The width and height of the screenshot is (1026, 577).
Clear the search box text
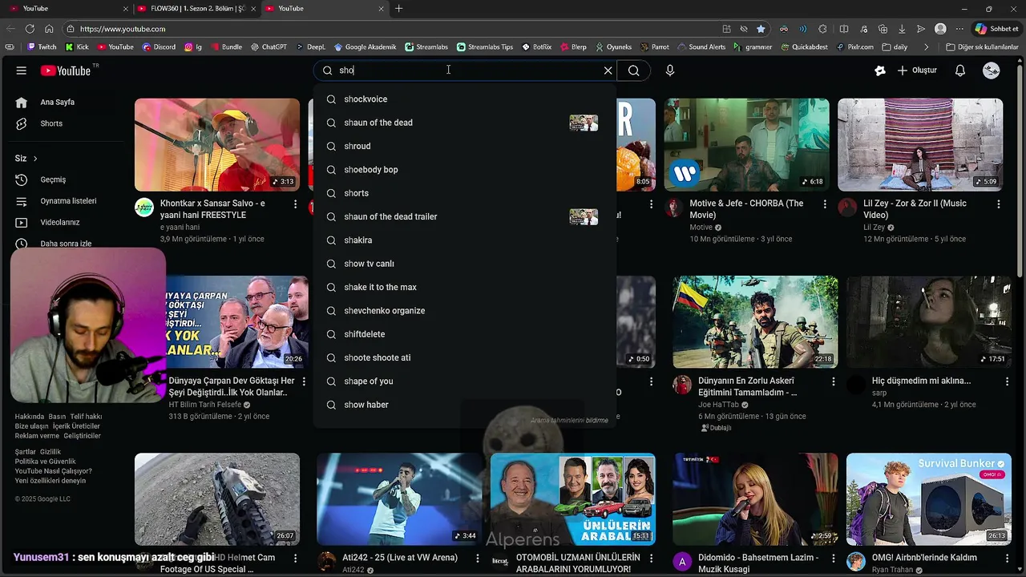click(608, 71)
